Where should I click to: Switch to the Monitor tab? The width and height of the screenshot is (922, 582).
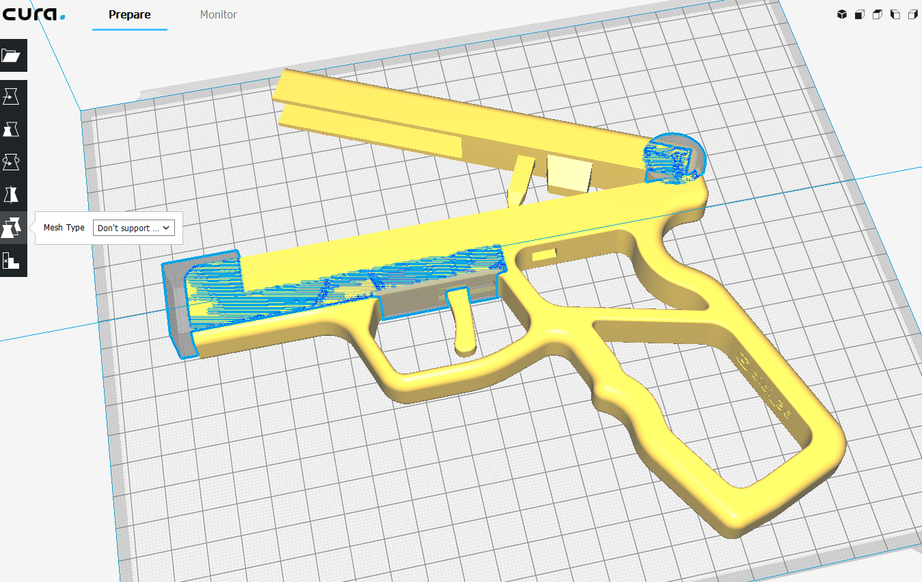pyautogui.click(x=218, y=14)
